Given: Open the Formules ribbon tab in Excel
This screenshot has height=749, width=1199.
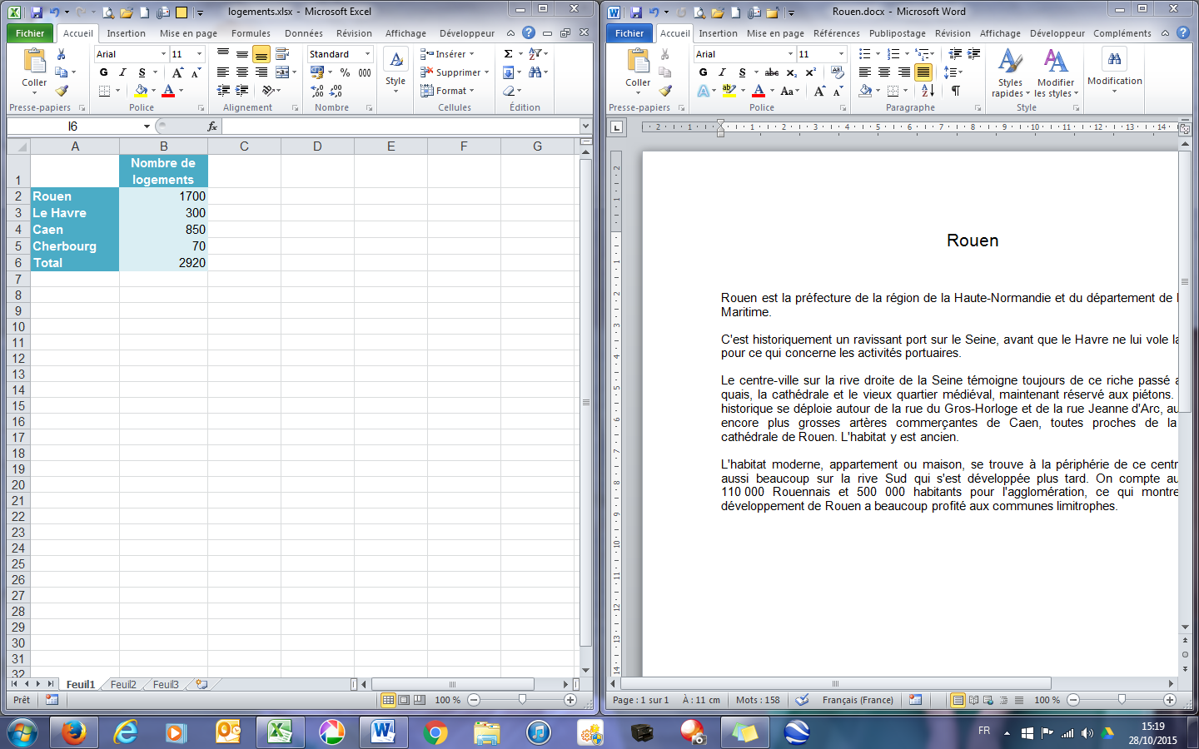Looking at the screenshot, I should 251,33.
